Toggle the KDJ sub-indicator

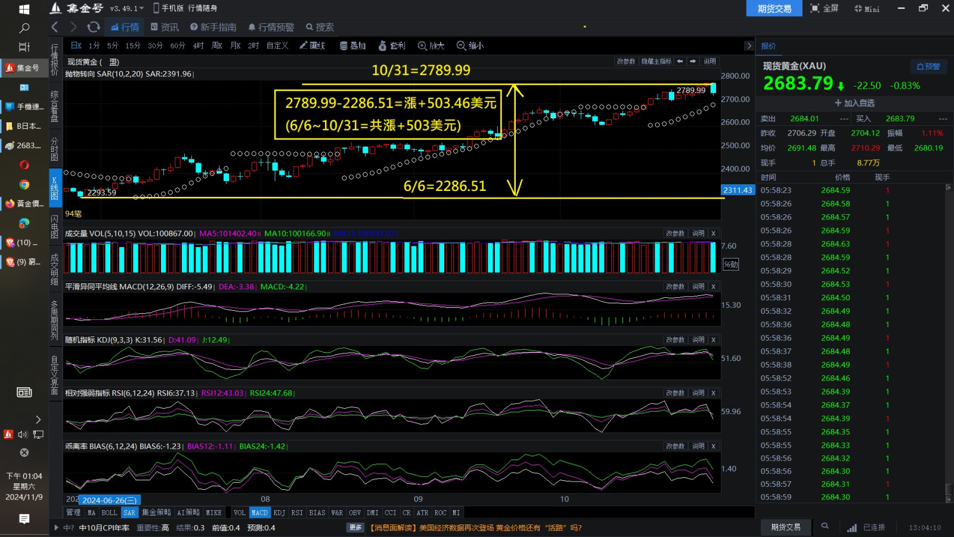279,513
